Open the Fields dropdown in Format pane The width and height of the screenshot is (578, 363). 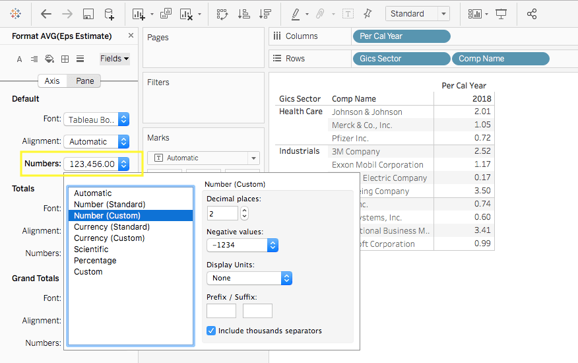pos(114,59)
